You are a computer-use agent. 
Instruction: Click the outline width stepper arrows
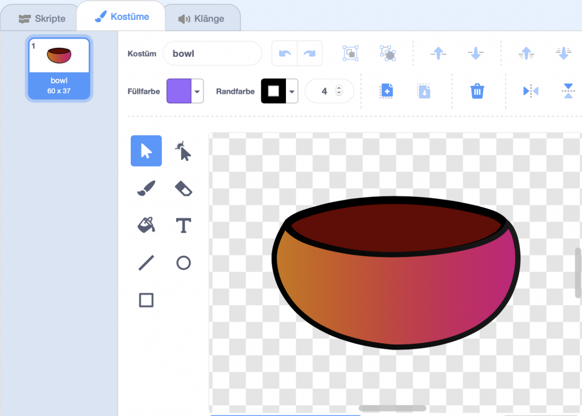(x=339, y=91)
